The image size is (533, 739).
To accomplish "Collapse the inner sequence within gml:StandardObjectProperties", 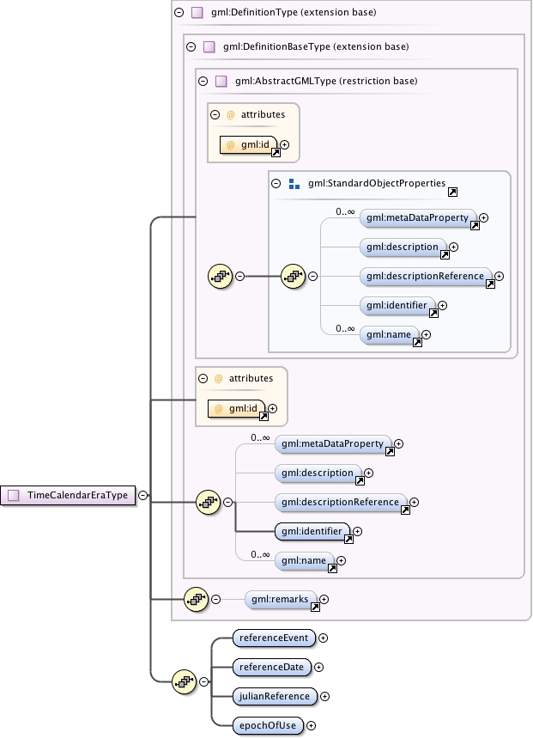I will click(x=312, y=276).
